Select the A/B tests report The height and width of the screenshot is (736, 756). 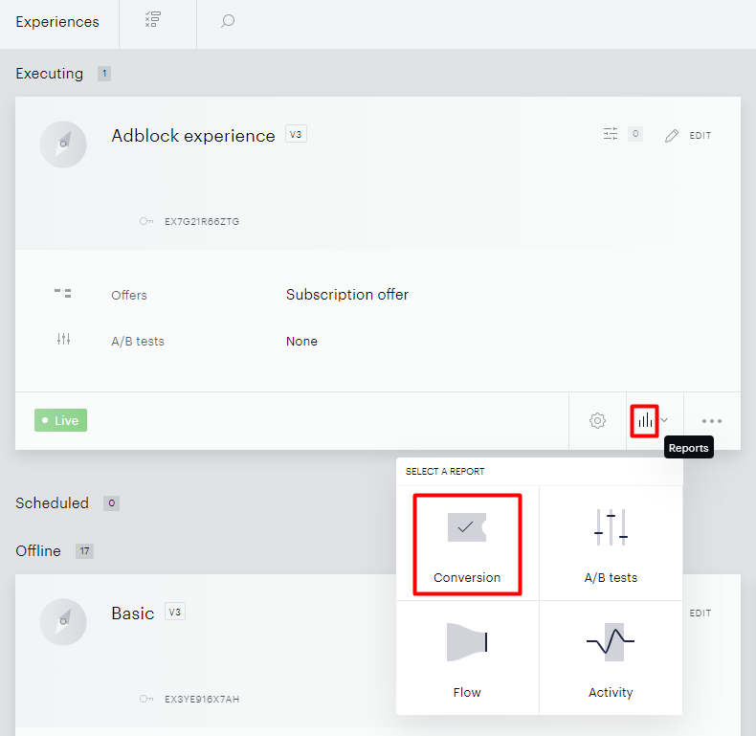tap(611, 544)
